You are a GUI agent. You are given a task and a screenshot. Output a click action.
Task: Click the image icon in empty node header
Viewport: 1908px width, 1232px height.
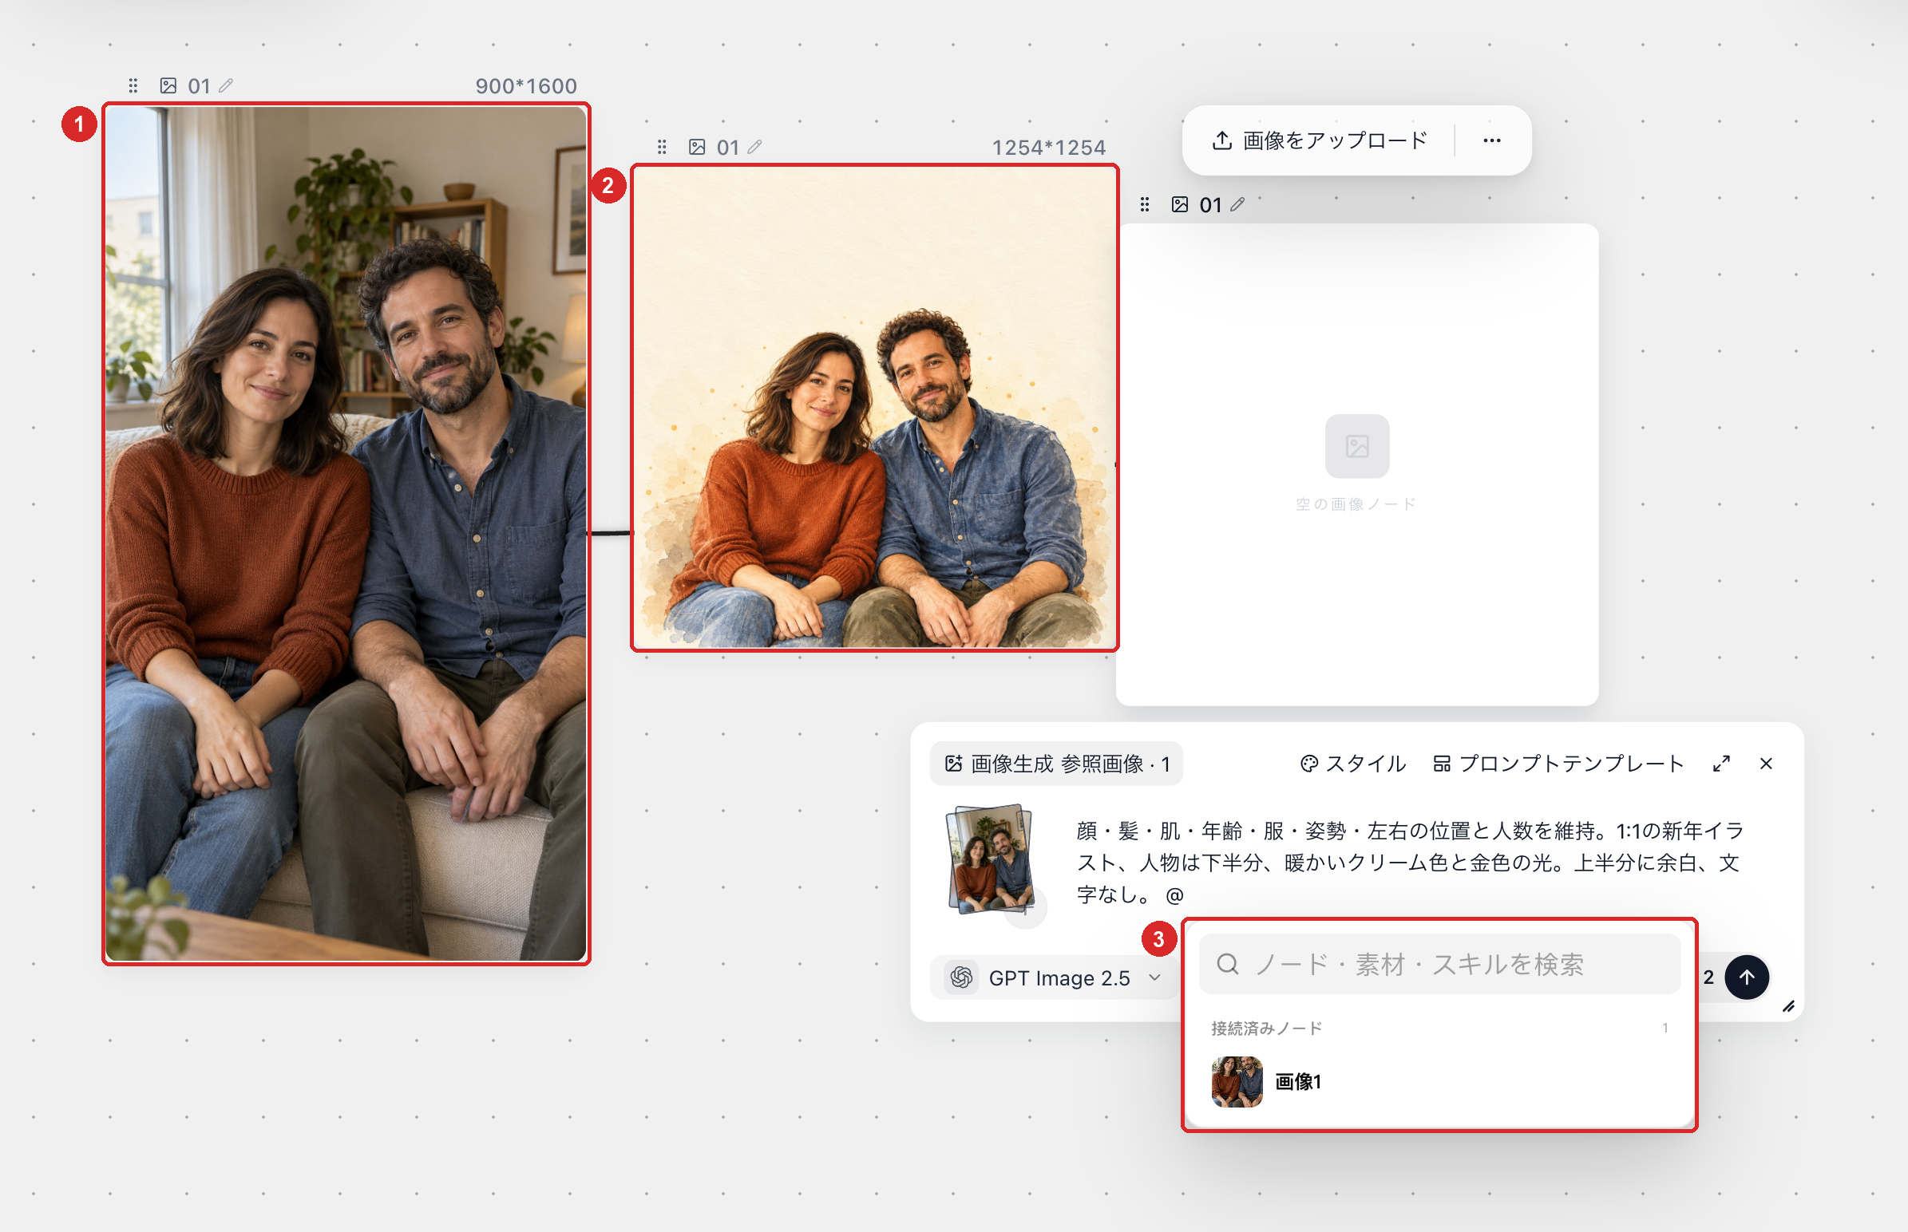1180,205
